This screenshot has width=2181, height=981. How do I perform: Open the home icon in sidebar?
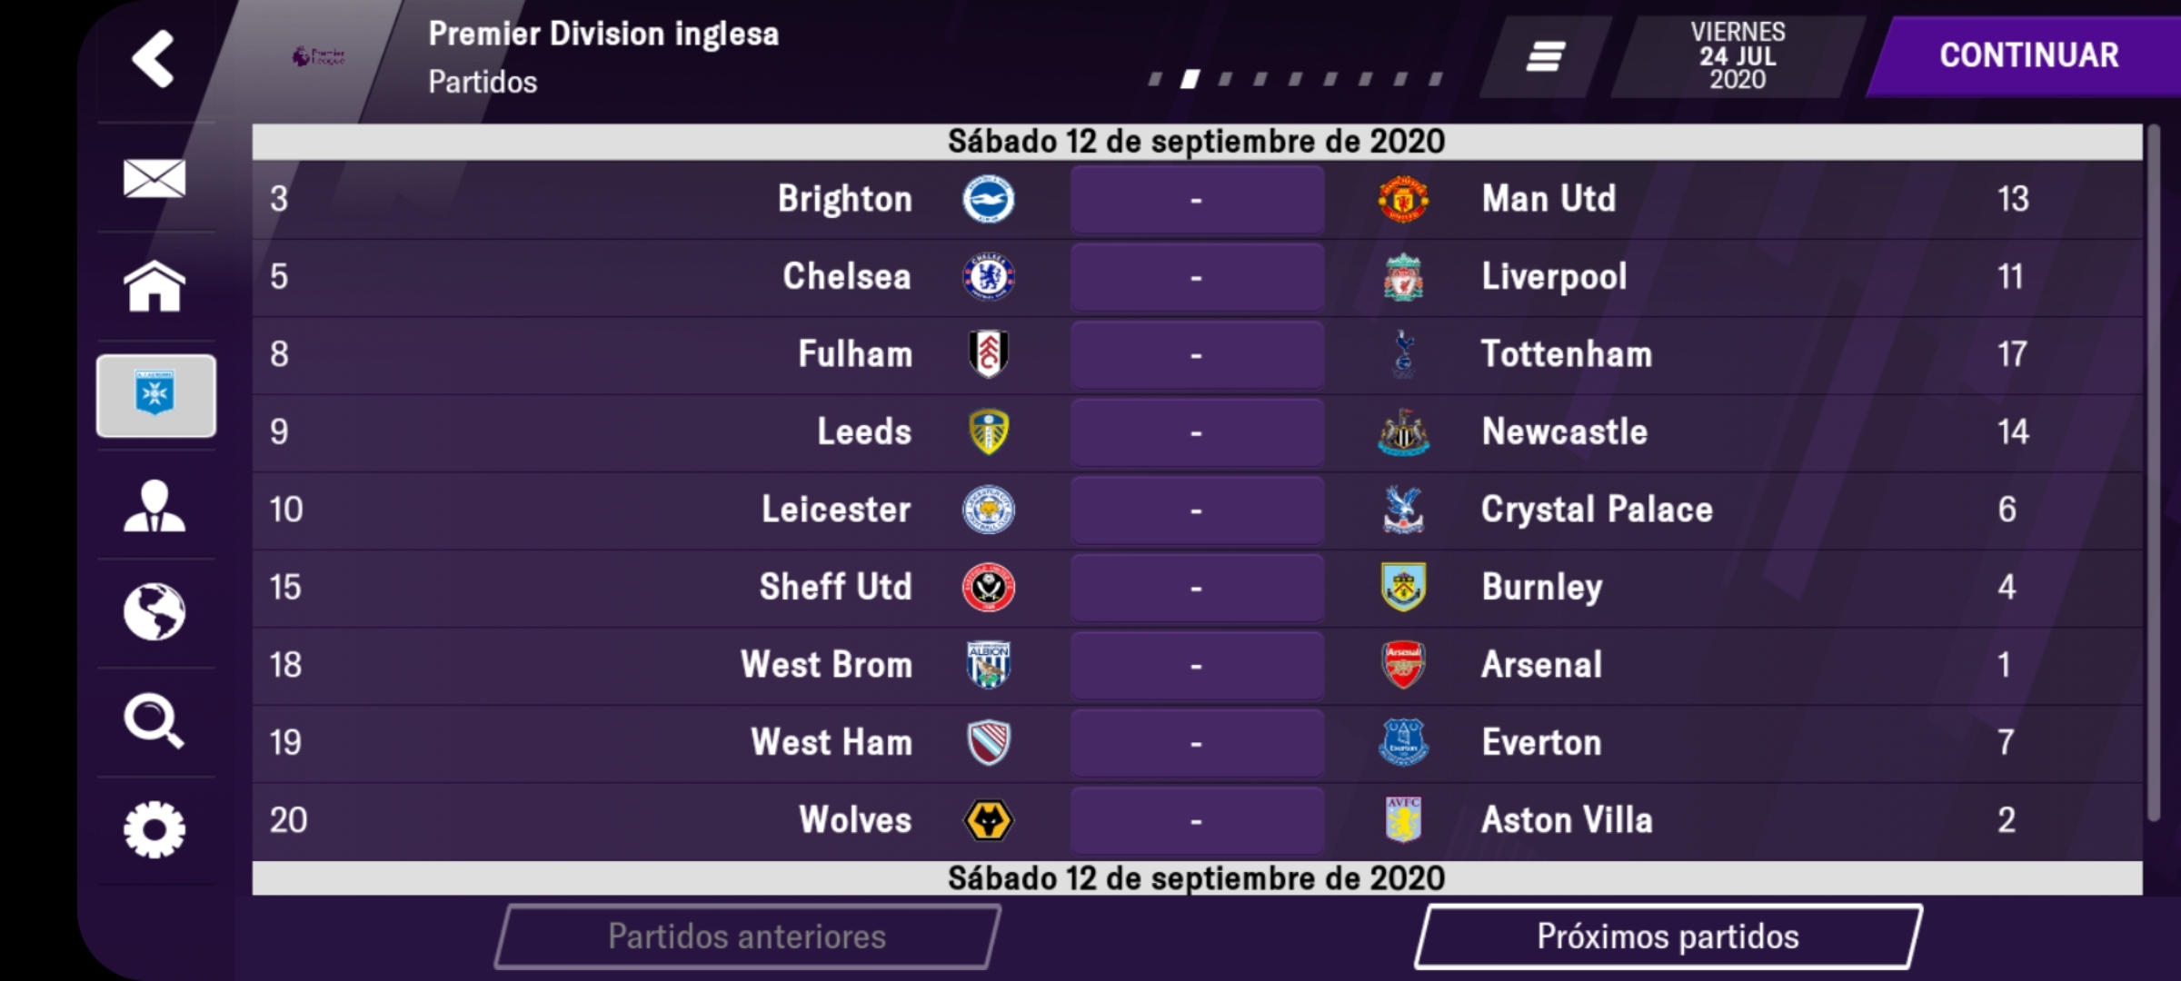pos(154,286)
